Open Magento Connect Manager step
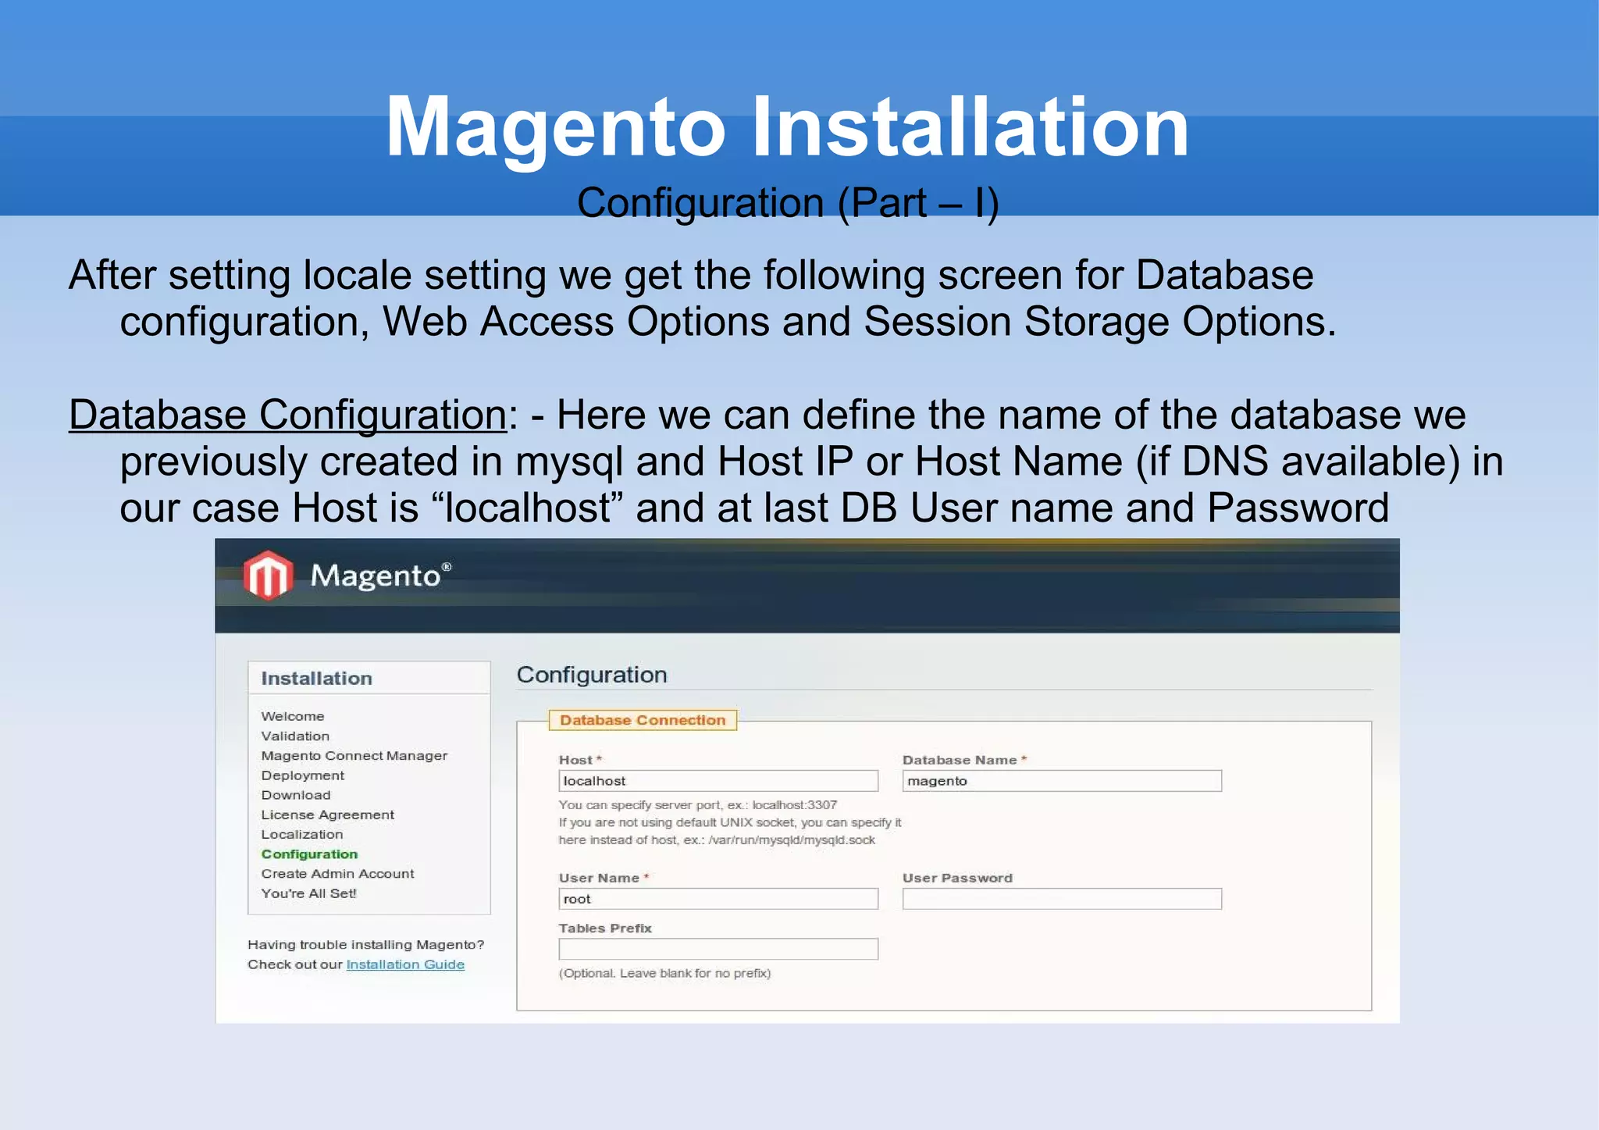The width and height of the screenshot is (1599, 1130). [x=354, y=755]
